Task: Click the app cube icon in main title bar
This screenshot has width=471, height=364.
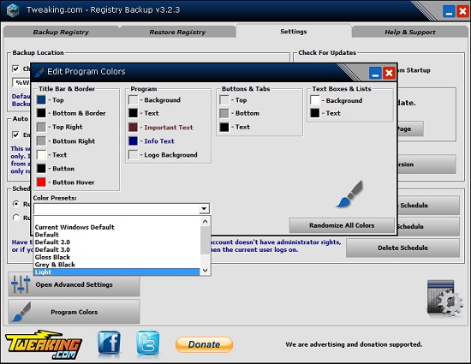Action: click(x=13, y=10)
